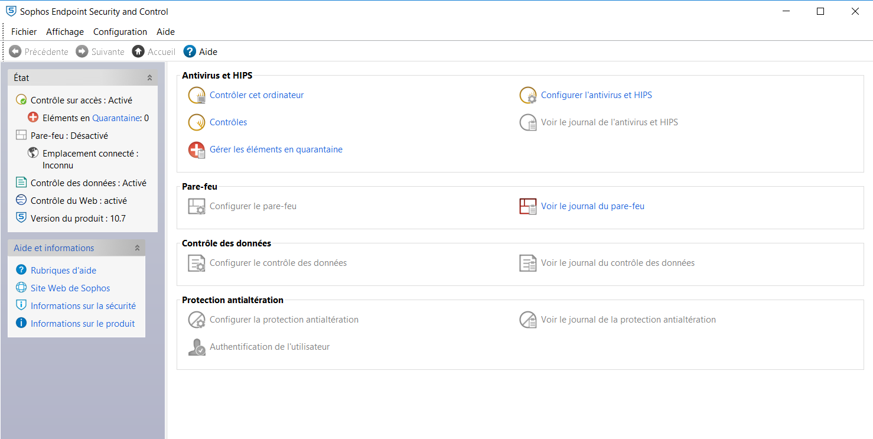Open the Contrôles link
Image resolution: width=873 pixels, height=439 pixels.
click(x=229, y=122)
